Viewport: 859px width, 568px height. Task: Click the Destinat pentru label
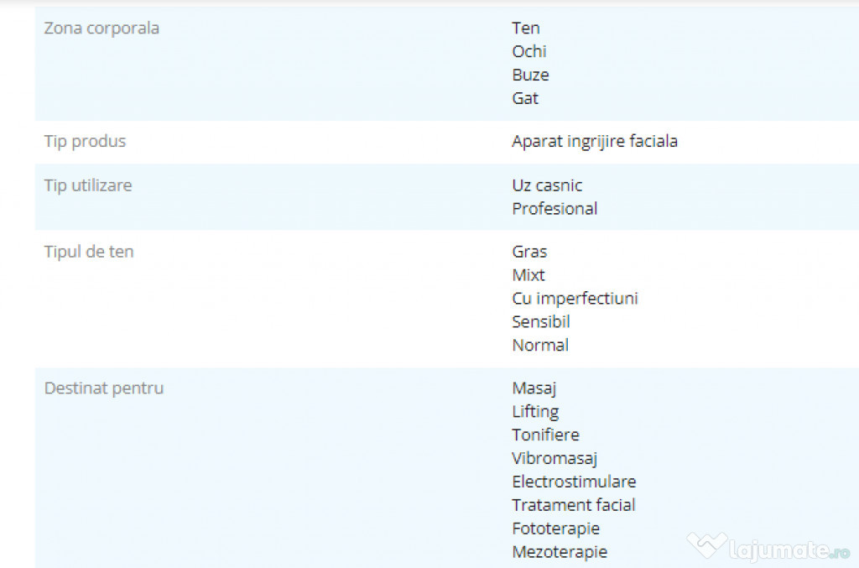click(103, 388)
